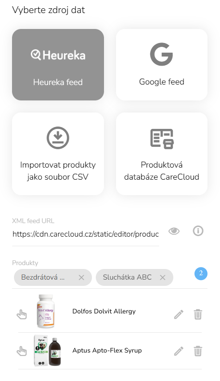Focus the XML feed URL field
Screen dimensions: 220x381
click(x=86, y=234)
